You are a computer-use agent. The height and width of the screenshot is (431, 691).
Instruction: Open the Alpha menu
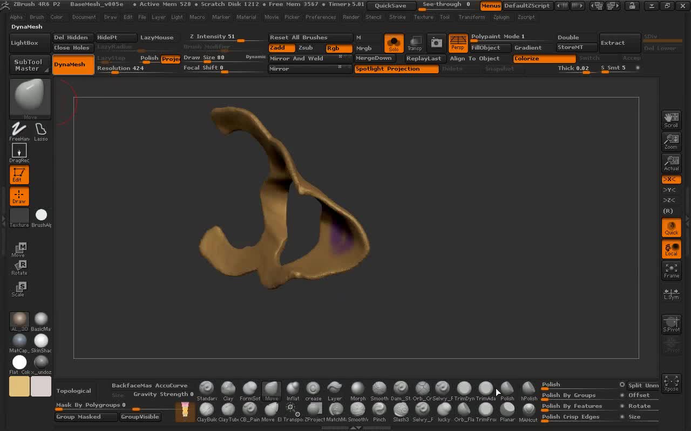point(16,17)
